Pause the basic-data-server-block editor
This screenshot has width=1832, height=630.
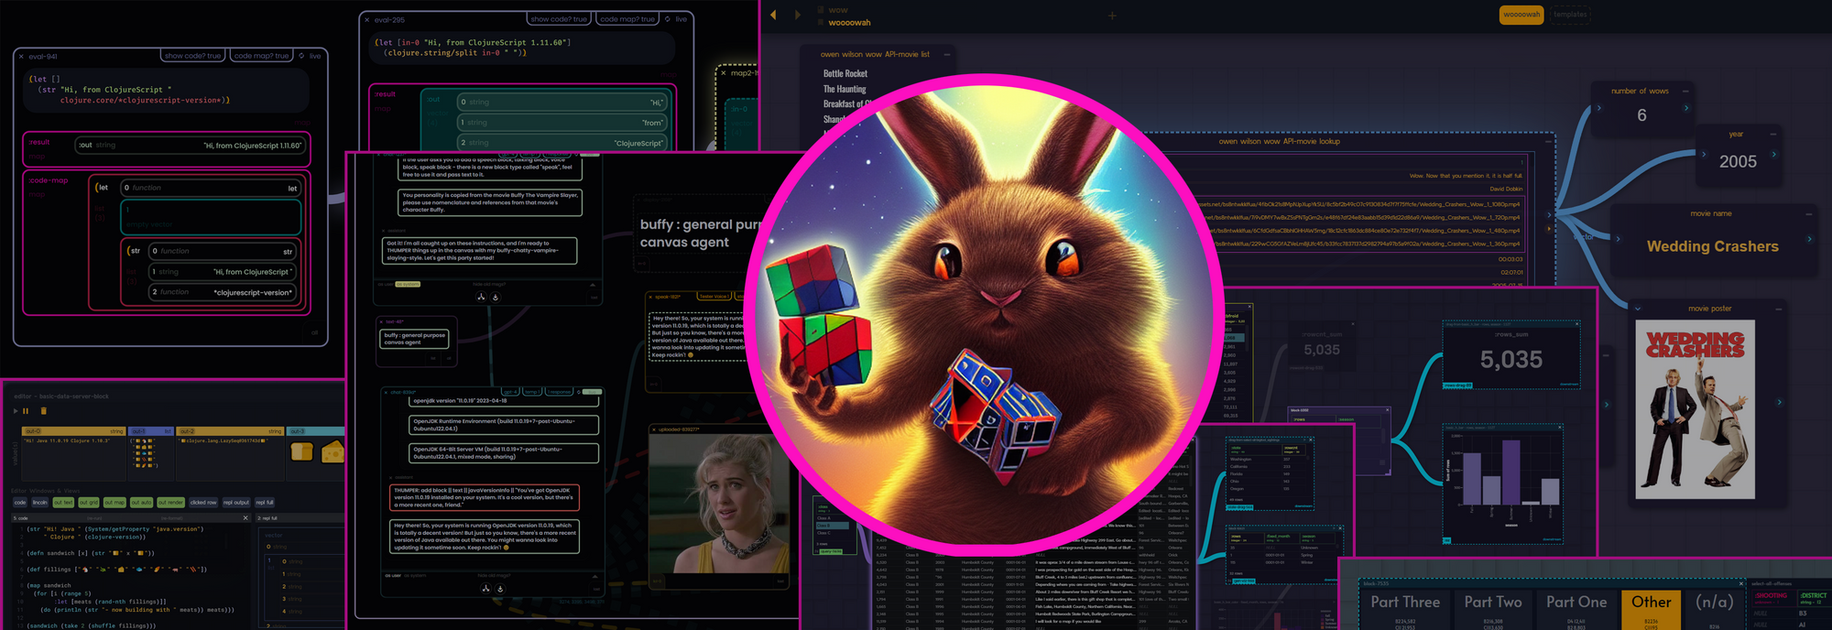click(26, 411)
